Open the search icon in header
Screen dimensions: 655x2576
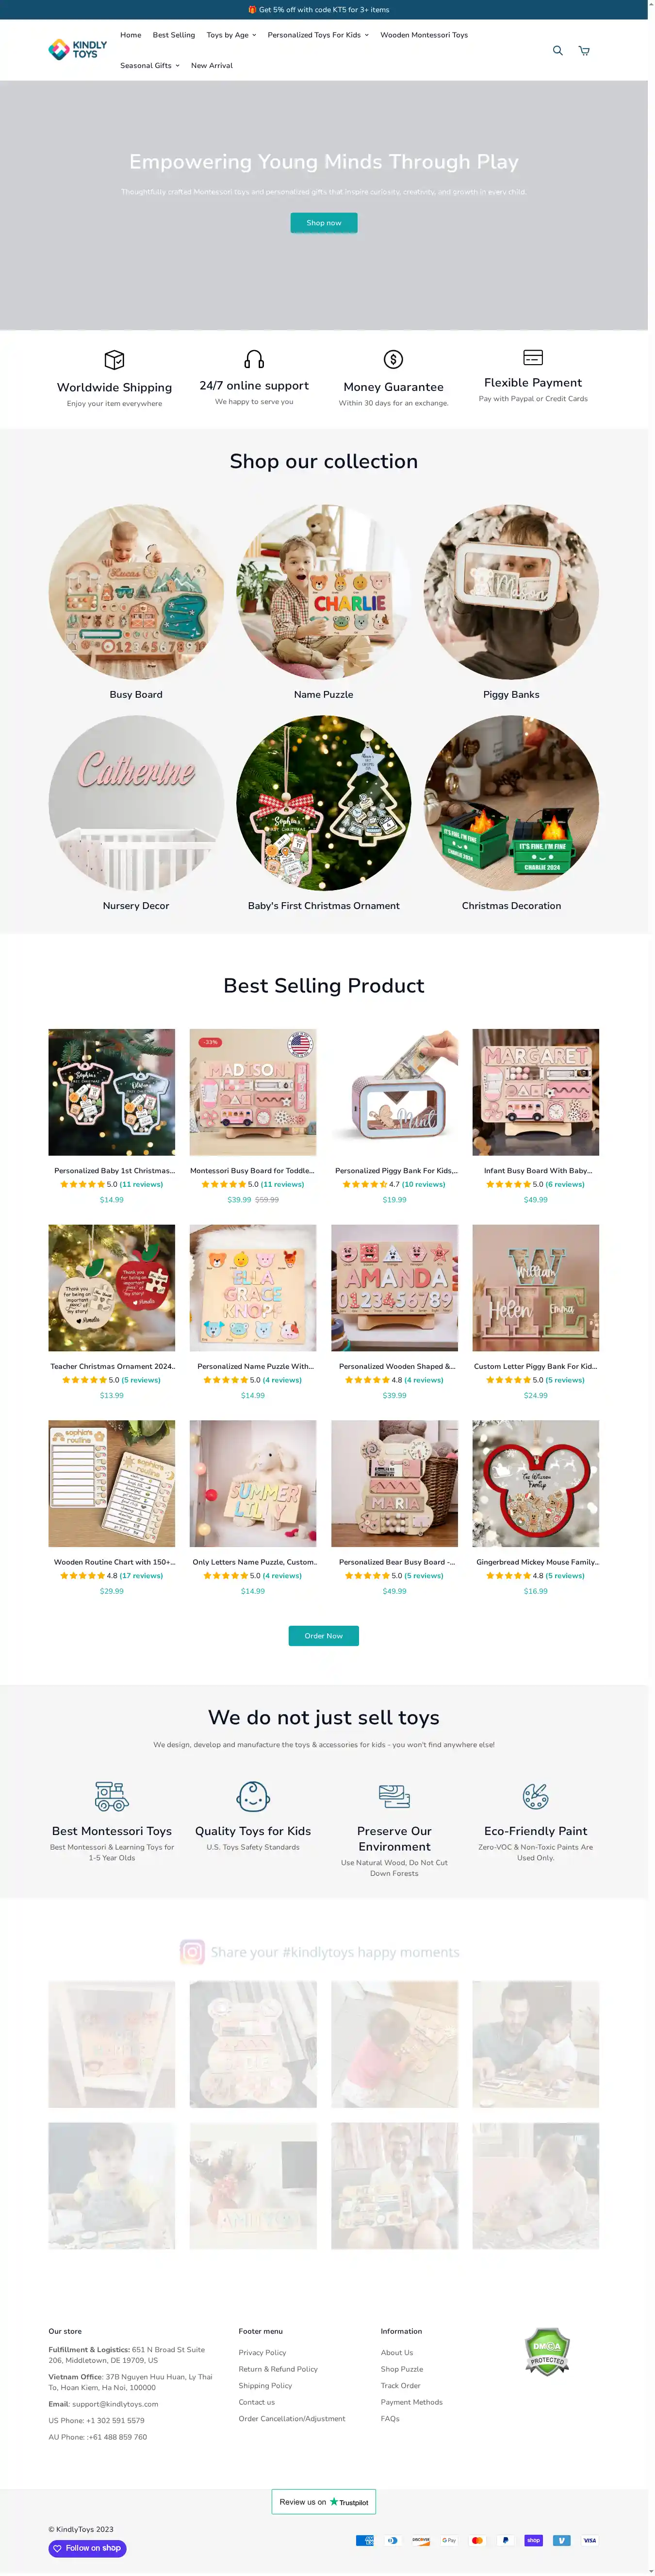558,50
